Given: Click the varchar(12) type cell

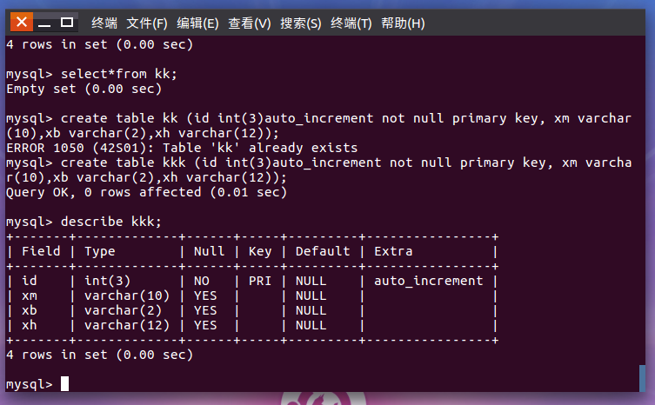Looking at the screenshot, I should pyautogui.click(x=127, y=325).
